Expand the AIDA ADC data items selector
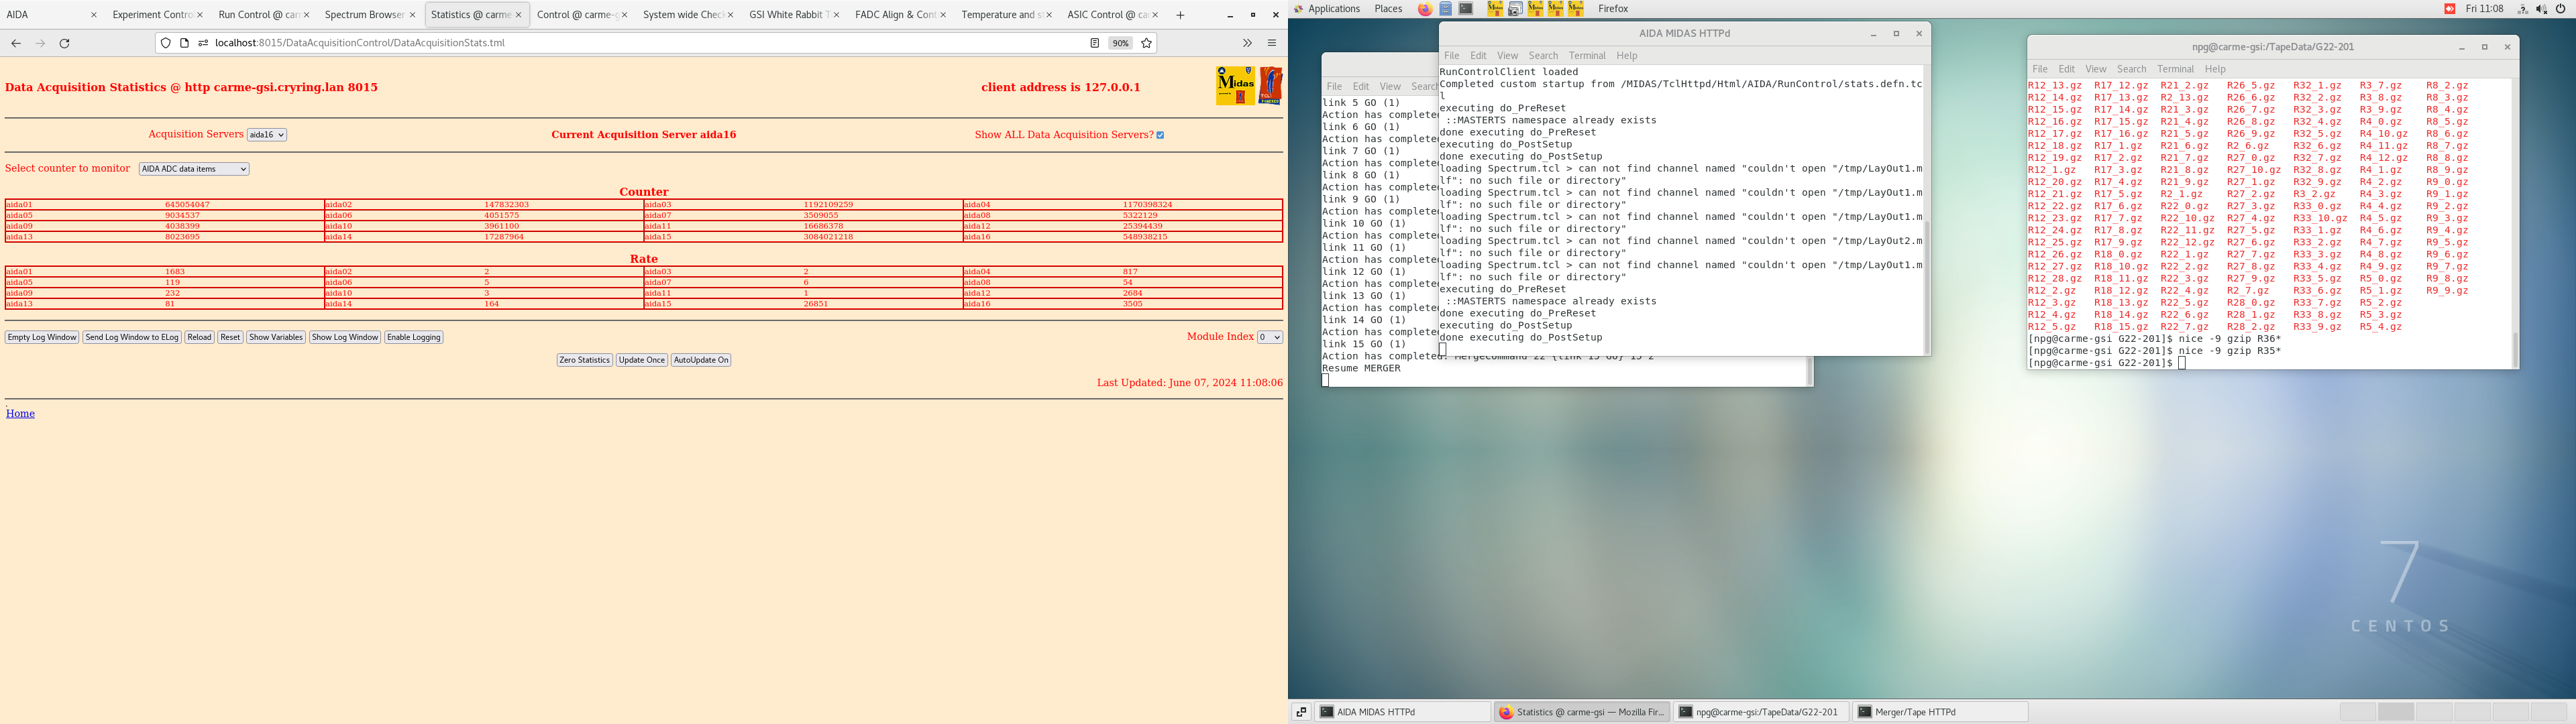Image resolution: width=2576 pixels, height=724 pixels. tap(194, 169)
